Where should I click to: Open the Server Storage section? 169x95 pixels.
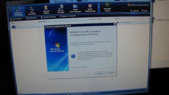[61, 9]
